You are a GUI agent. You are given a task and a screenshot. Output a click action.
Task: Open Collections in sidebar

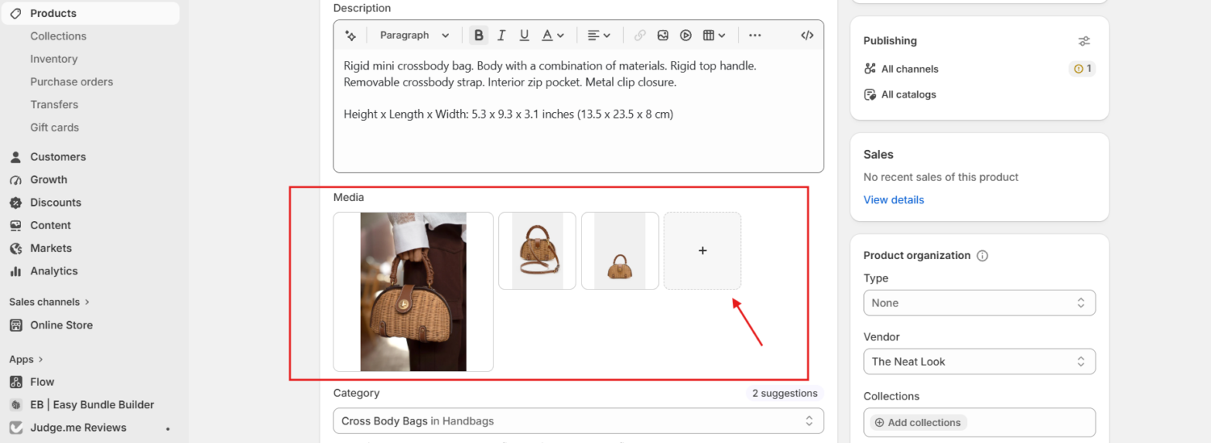point(58,36)
